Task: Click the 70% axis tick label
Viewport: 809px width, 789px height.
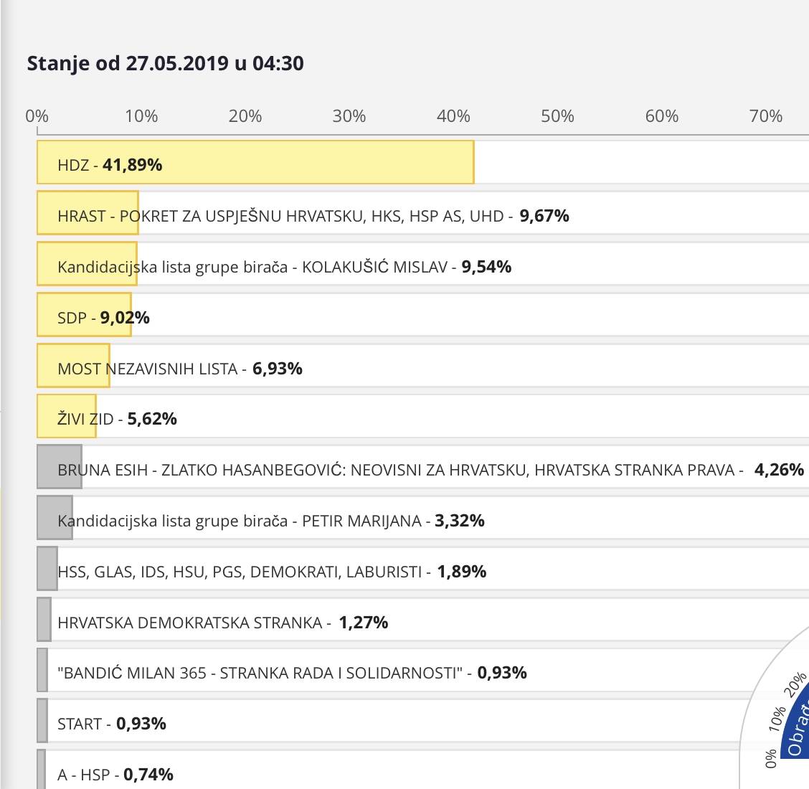Action: (x=765, y=116)
